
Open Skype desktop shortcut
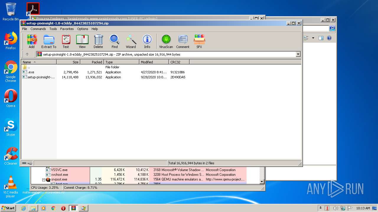click(x=11, y=127)
